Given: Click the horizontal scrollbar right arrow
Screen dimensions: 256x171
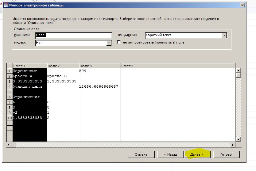Looking at the screenshot, I should [233, 145].
